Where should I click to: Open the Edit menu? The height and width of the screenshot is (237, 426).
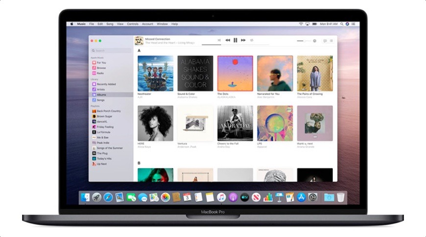100,24
